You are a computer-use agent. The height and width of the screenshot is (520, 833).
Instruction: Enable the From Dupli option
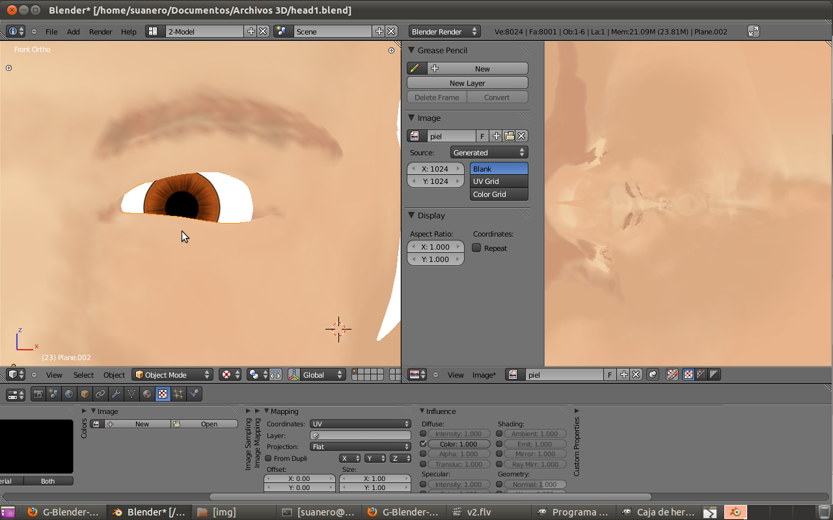tap(268, 458)
